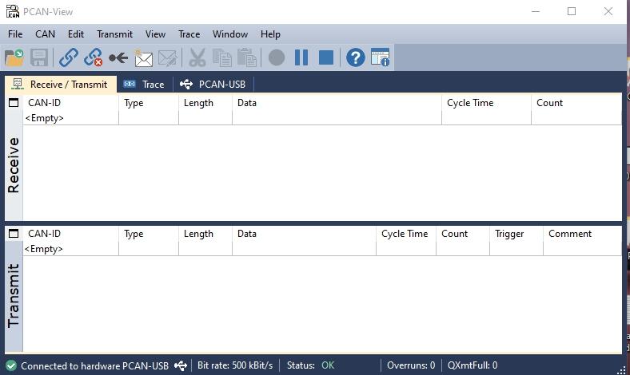The width and height of the screenshot is (630, 375).
Task: Click the Copy icon in toolbar
Action: (221, 57)
